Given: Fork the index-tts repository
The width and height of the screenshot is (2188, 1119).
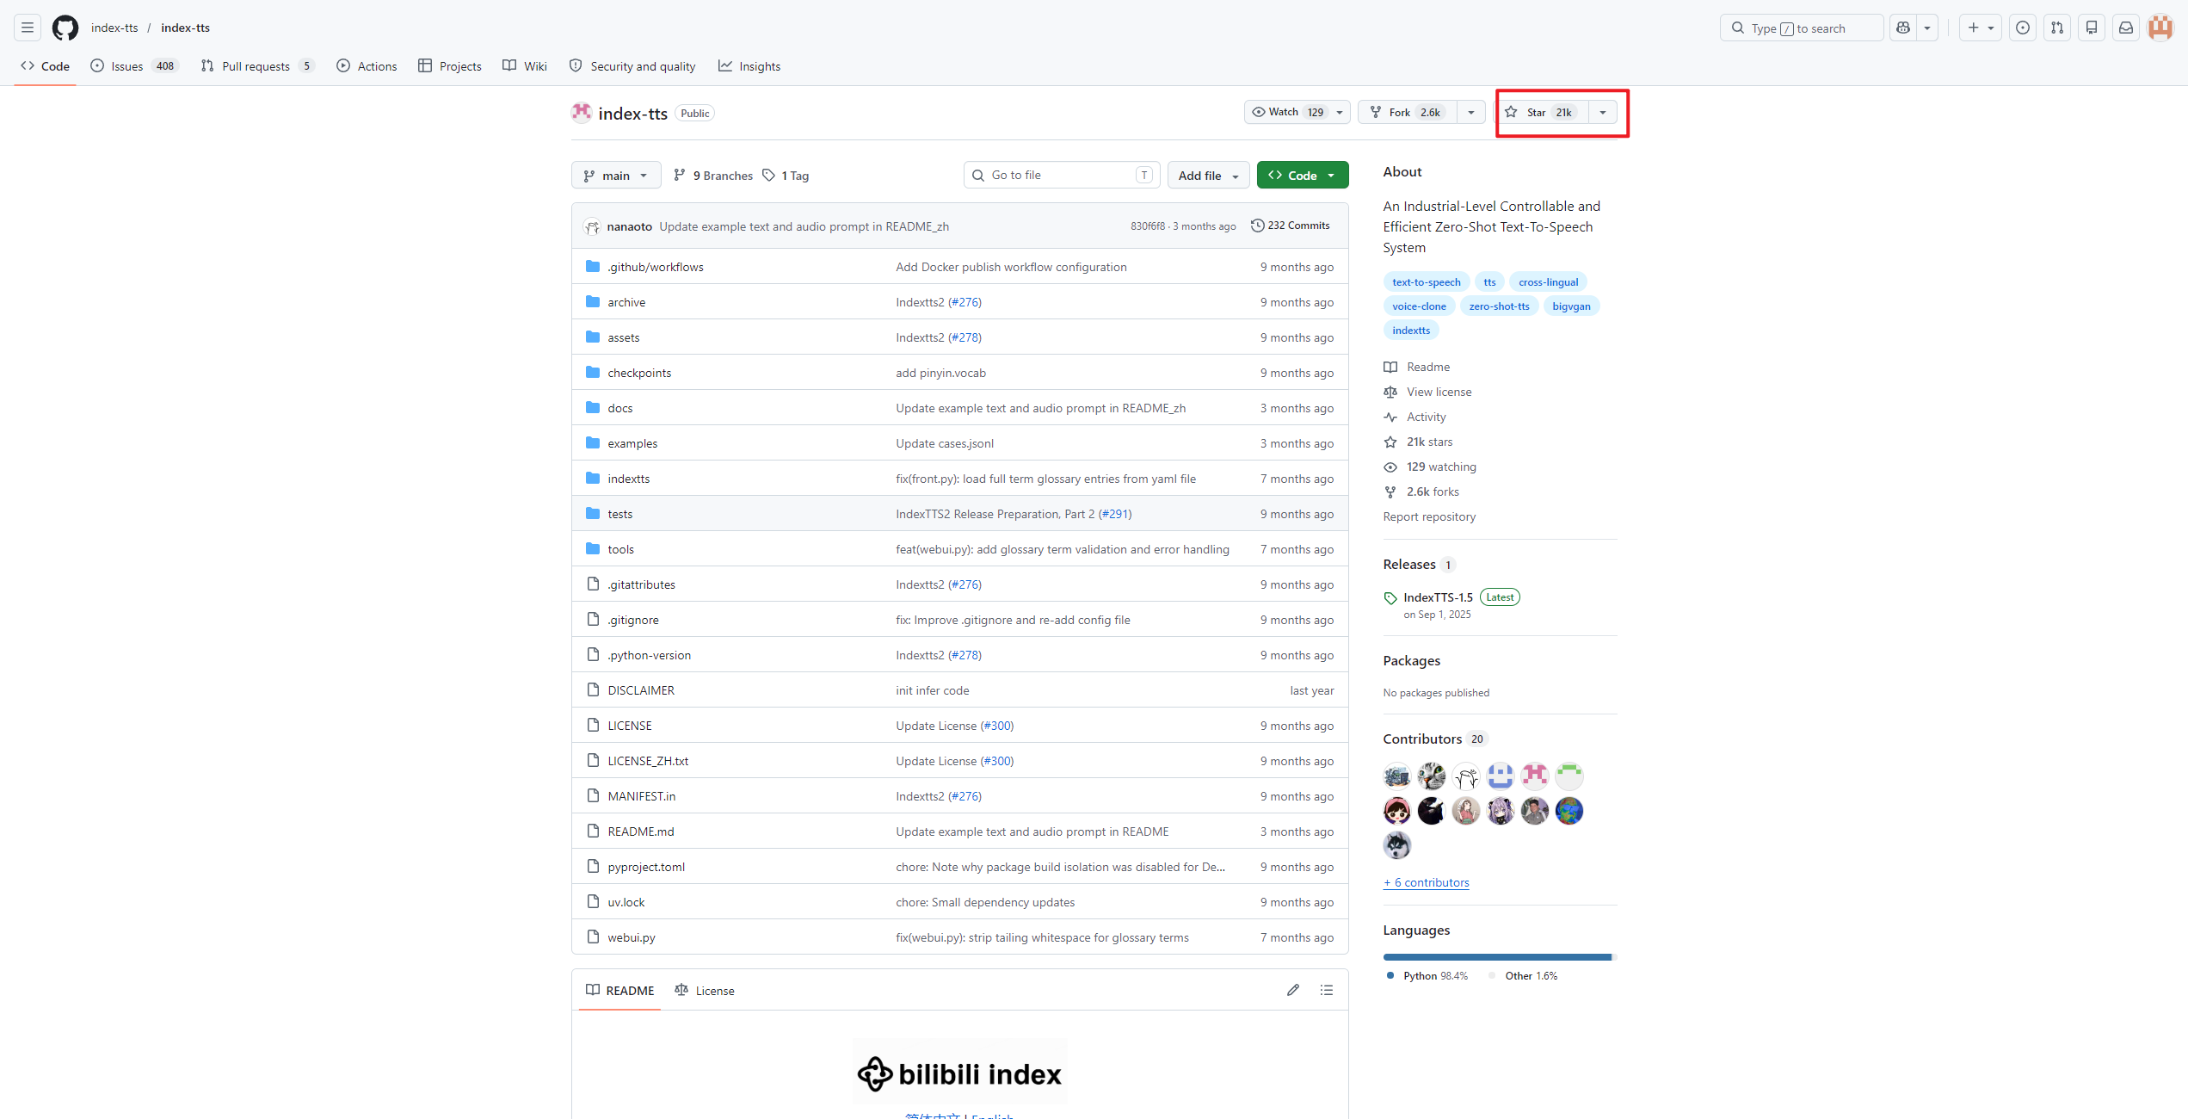Looking at the screenshot, I should point(1408,113).
